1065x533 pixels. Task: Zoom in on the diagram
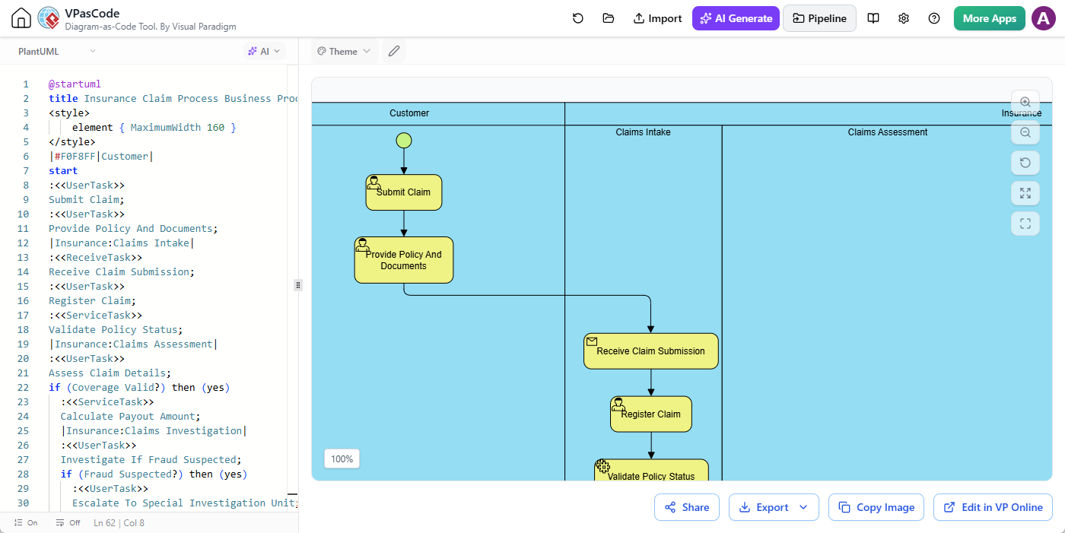[x=1025, y=102]
